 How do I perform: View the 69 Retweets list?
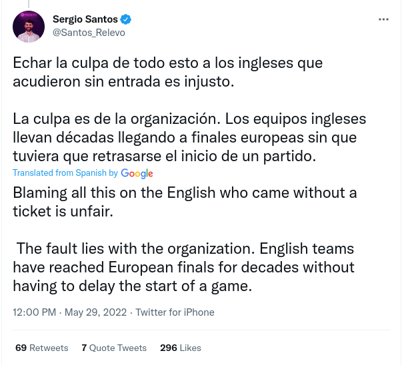[x=41, y=348]
